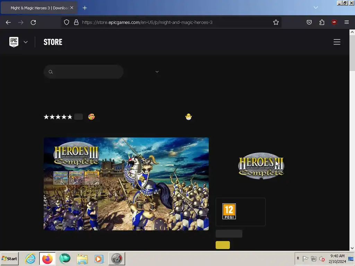Click the page scrollbar down arrow

352,248
